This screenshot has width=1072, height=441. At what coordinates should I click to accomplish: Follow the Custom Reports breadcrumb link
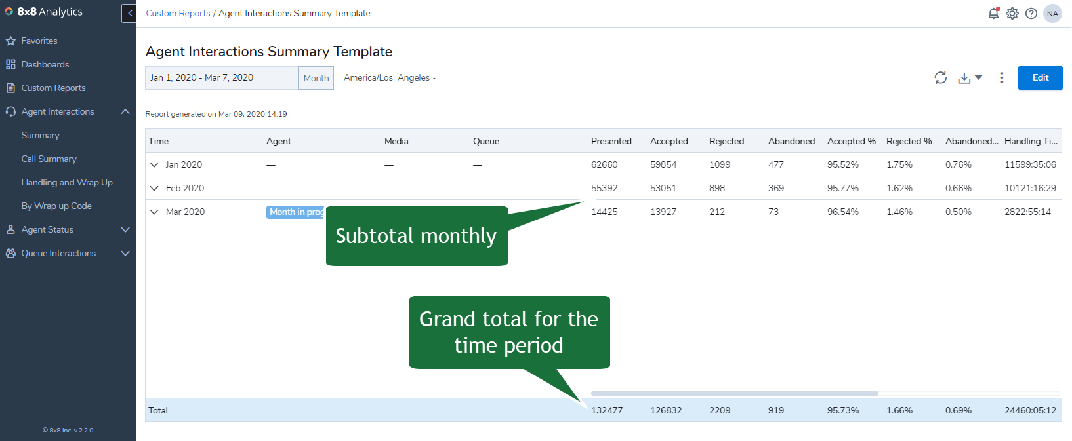tap(178, 13)
